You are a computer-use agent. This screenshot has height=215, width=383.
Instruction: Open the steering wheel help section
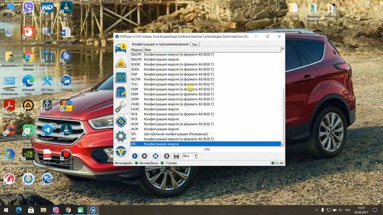point(121,151)
